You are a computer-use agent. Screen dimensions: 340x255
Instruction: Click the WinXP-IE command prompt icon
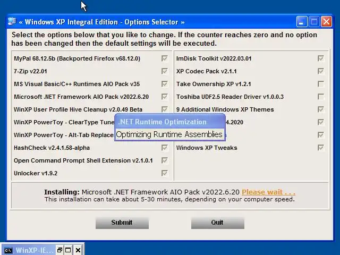point(8,250)
